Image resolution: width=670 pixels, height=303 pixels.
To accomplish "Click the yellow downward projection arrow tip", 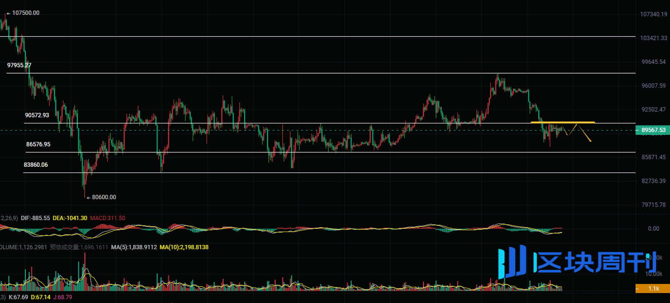I will pyautogui.click(x=590, y=141).
